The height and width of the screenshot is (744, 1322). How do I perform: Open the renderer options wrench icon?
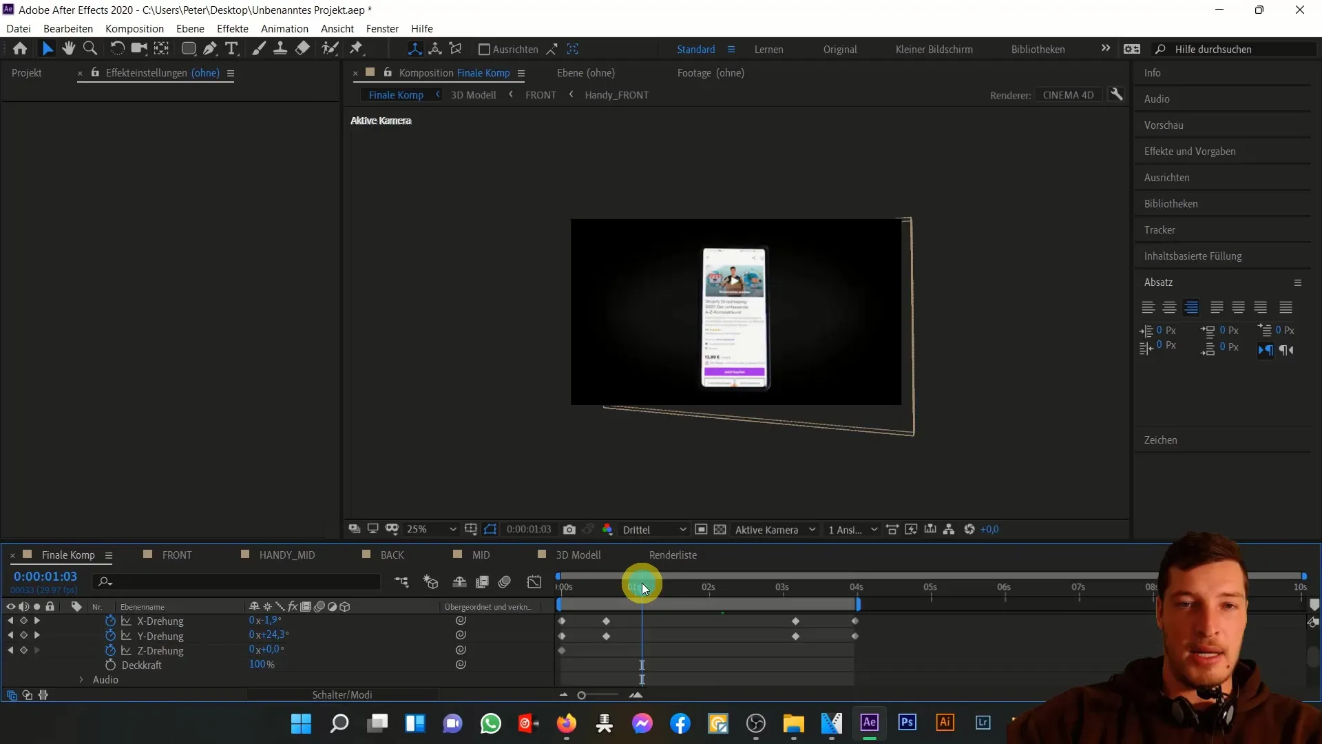click(x=1117, y=95)
